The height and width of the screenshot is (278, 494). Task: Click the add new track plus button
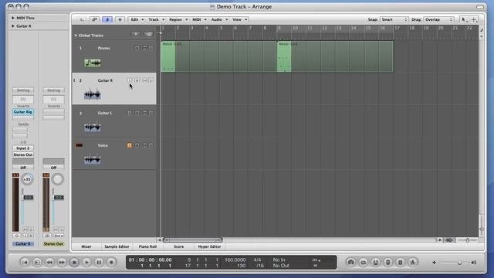(x=136, y=34)
